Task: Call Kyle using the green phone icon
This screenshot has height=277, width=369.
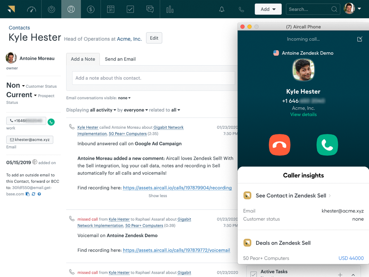Action: [x=51, y=122]
